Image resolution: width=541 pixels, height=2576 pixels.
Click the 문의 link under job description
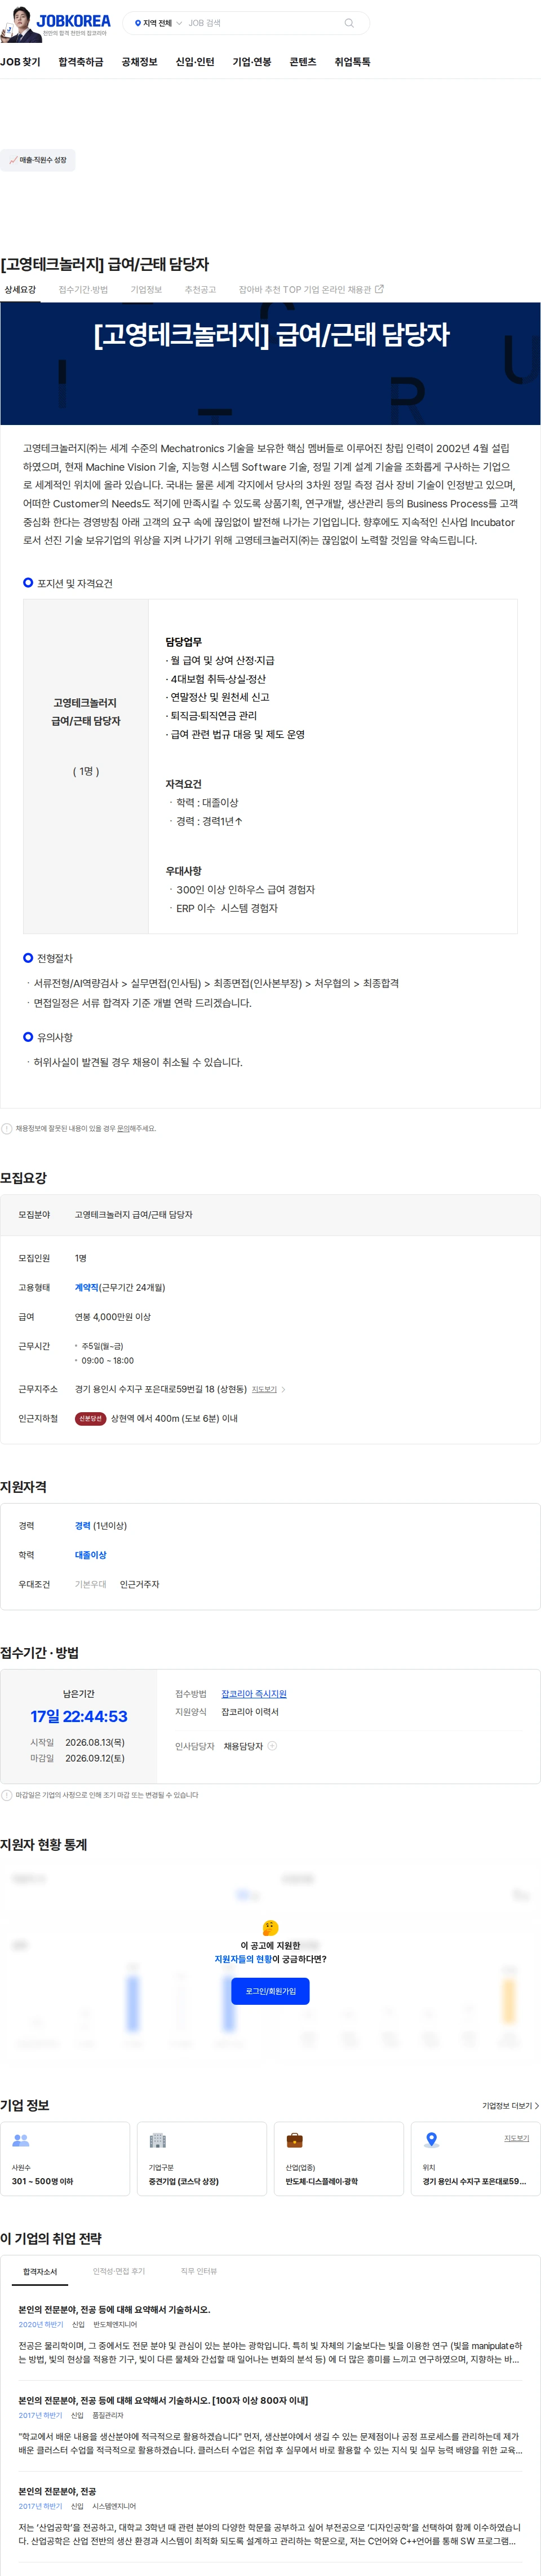[123, 1129]
